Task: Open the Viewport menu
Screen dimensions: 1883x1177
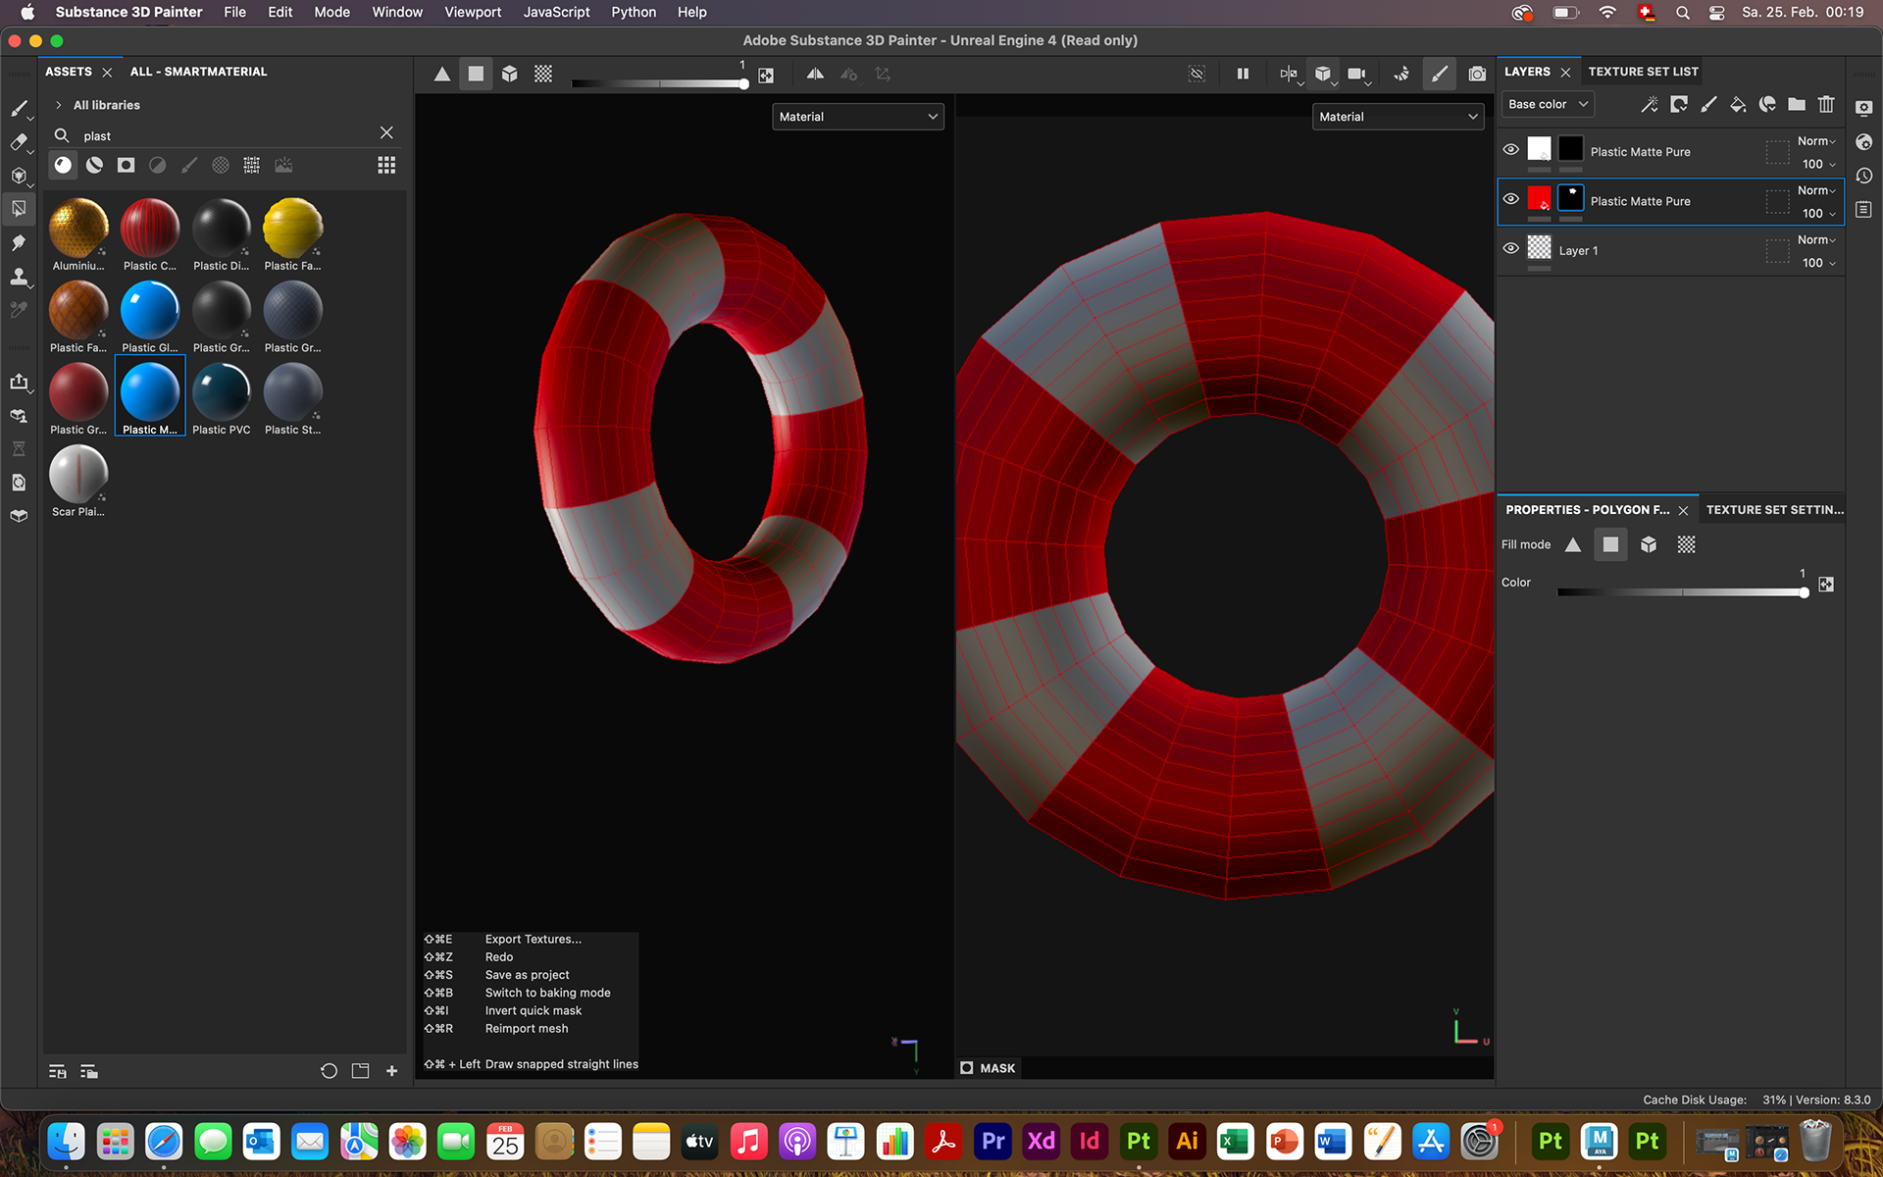Action: (x=472, y=12)
